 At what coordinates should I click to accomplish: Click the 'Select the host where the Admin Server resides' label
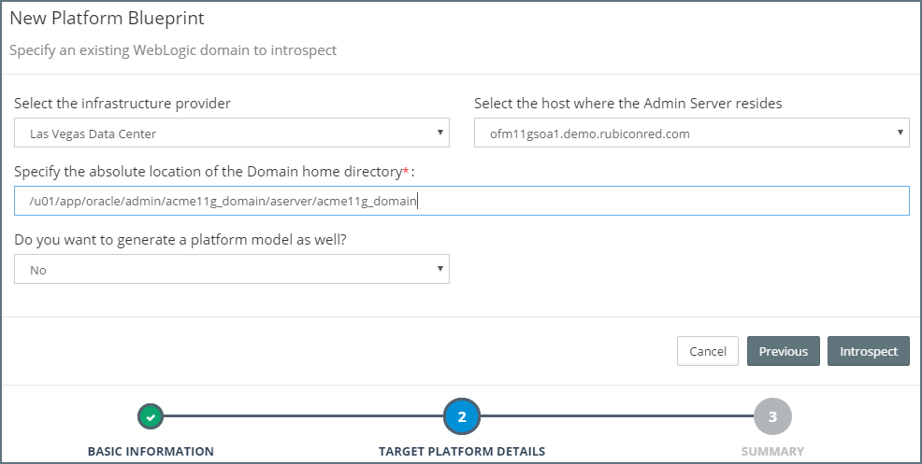pyautogui.click(x=628, y=104)
